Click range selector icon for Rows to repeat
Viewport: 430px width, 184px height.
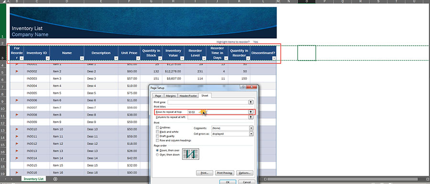(250, 112)
